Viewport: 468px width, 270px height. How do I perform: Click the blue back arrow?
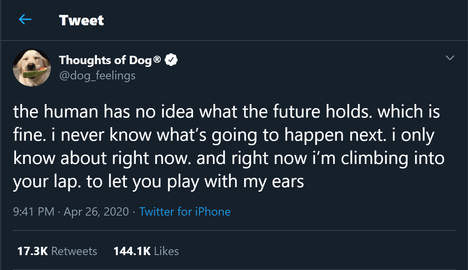pos(25,20)
